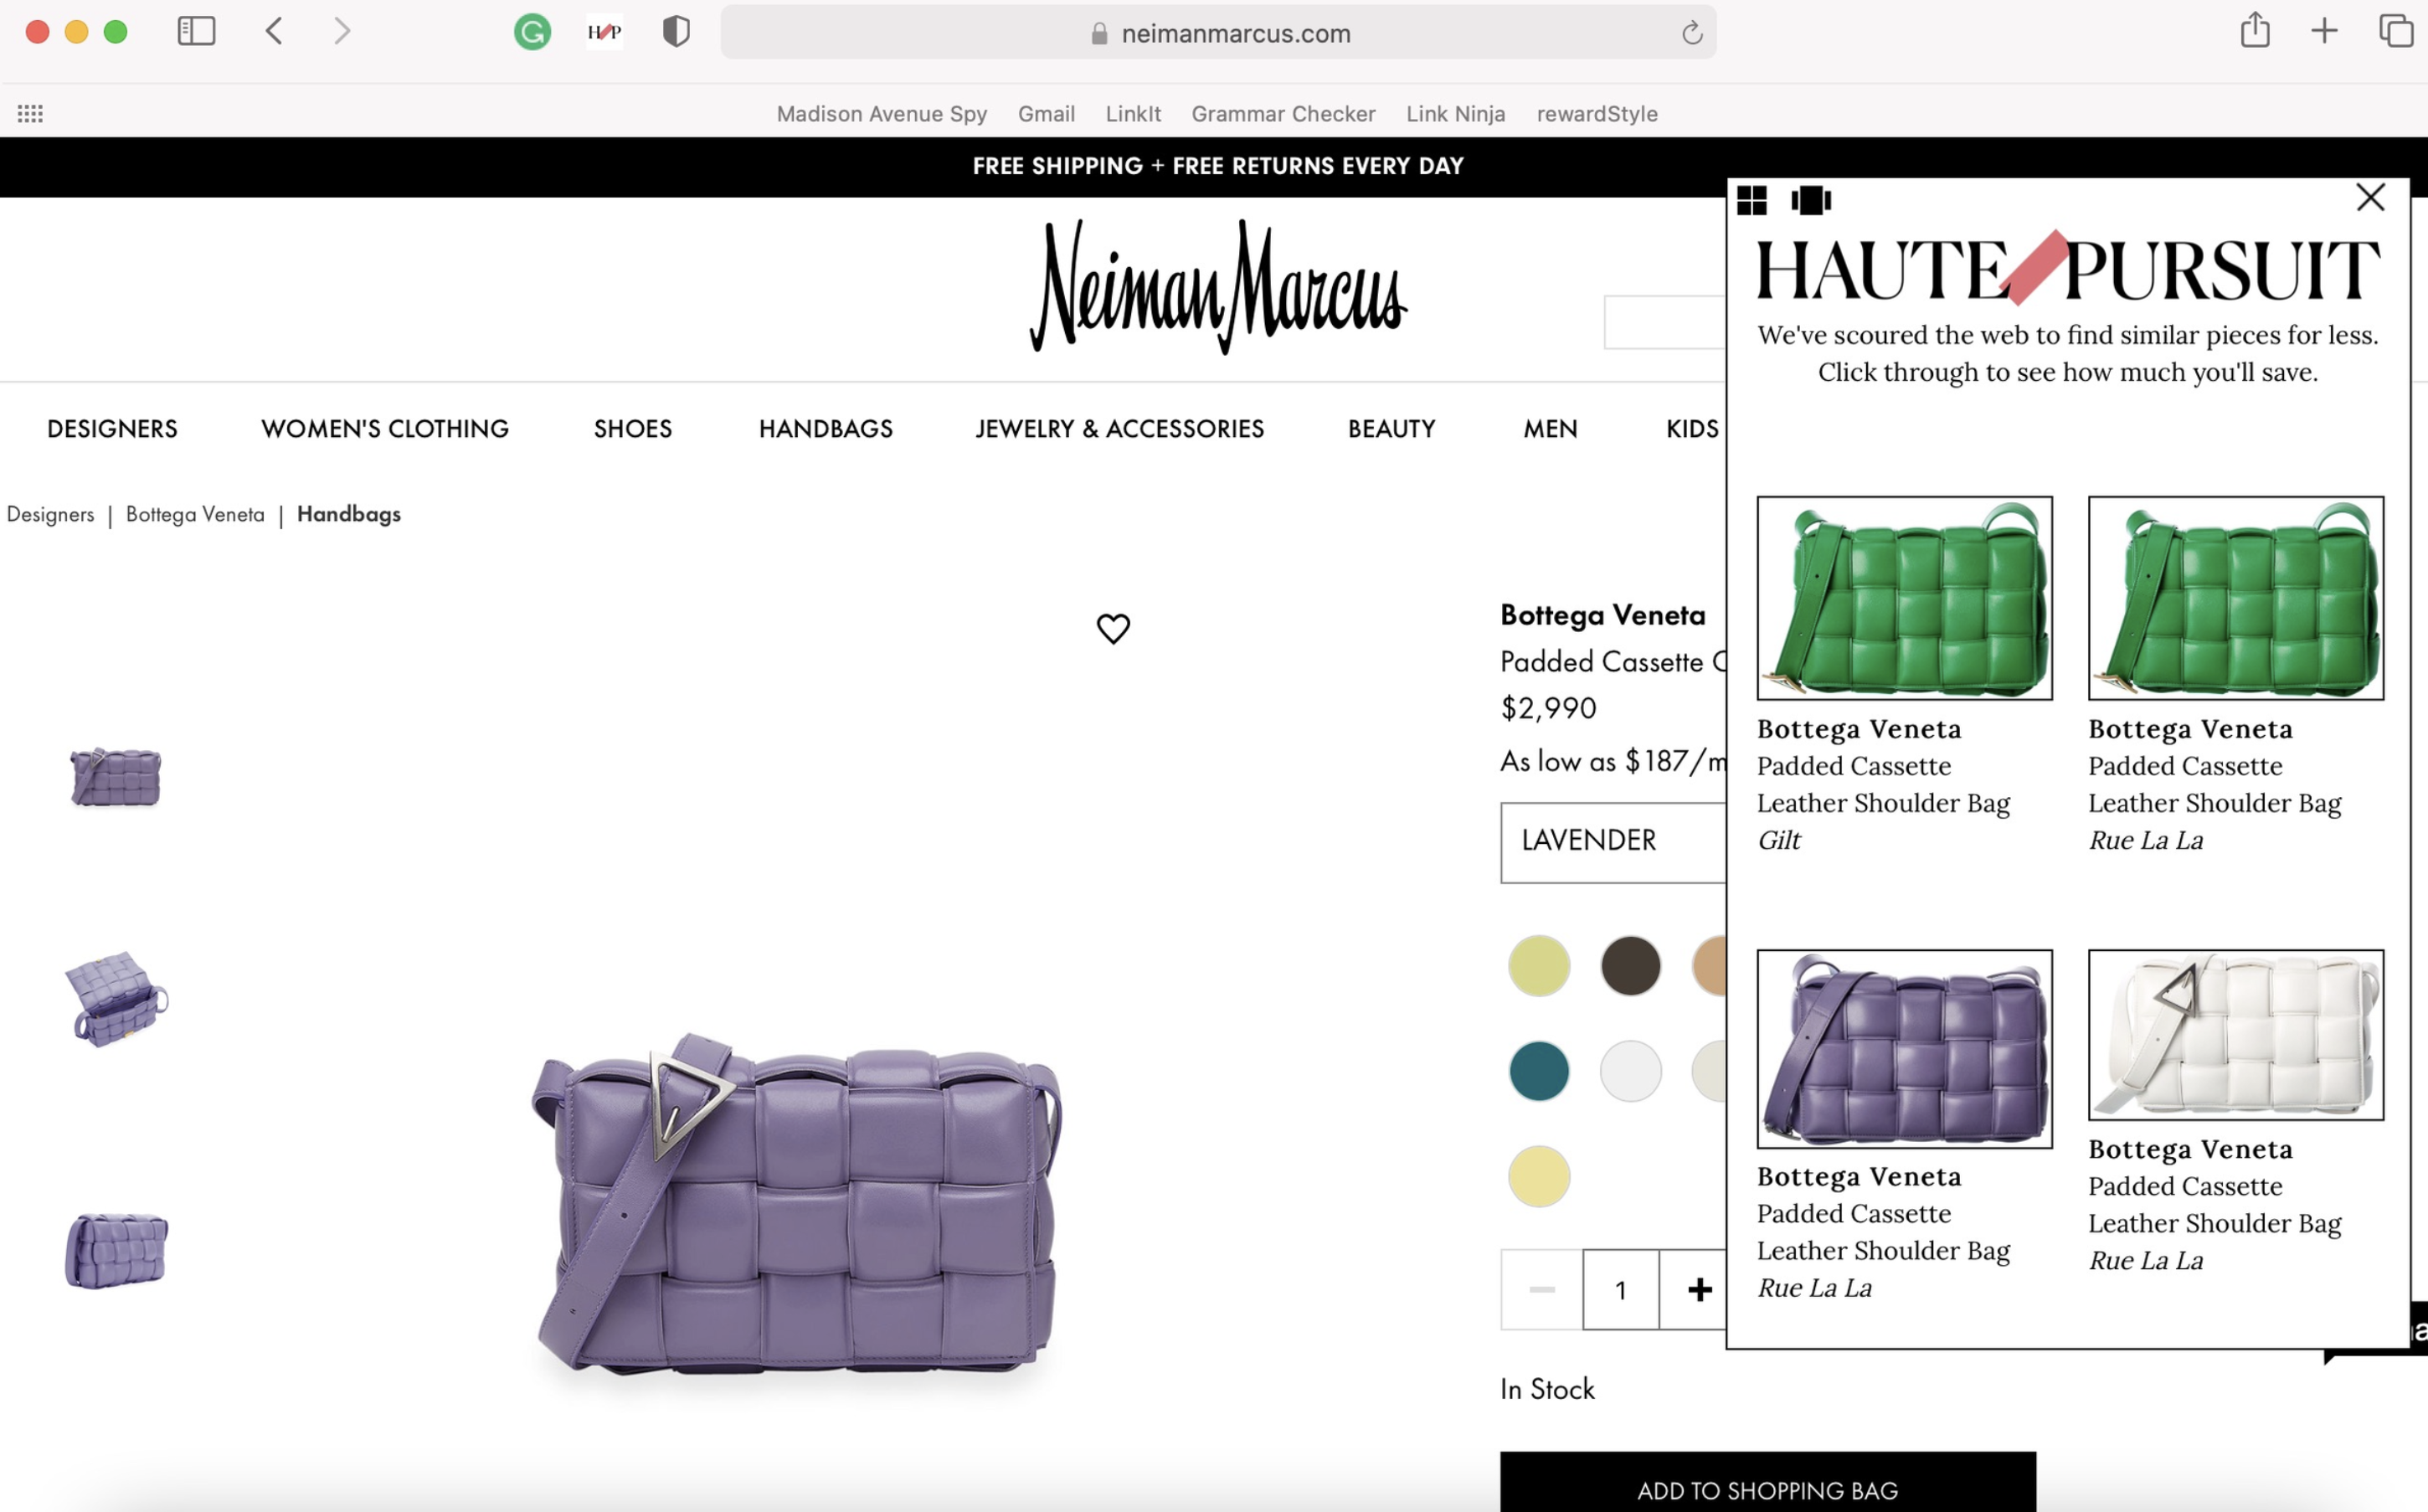Open the Haute Pursuit extension icon
Screen dimensions: 2428x1512
pos(604,32)
